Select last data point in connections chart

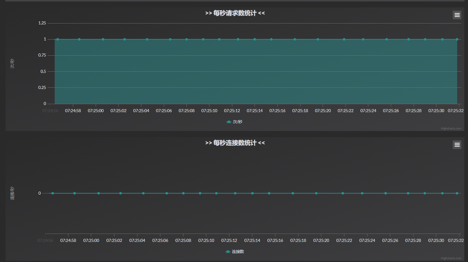pyautogui.click(x=457, y=193)
